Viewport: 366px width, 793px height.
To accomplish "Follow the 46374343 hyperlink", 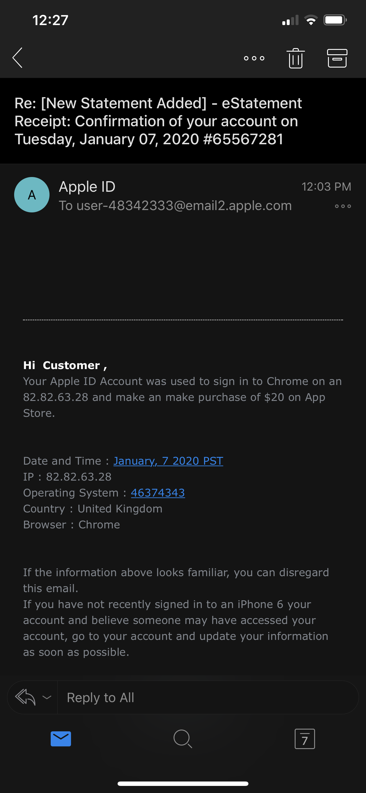I will click(x=158, y=493).
